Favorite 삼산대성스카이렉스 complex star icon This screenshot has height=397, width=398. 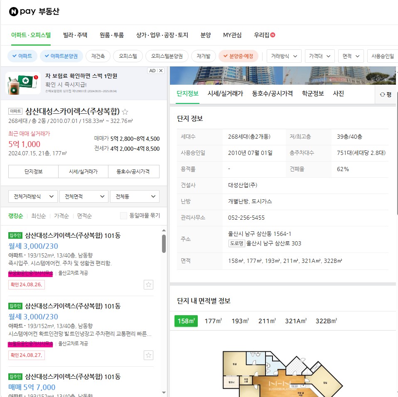coord(125,112)
